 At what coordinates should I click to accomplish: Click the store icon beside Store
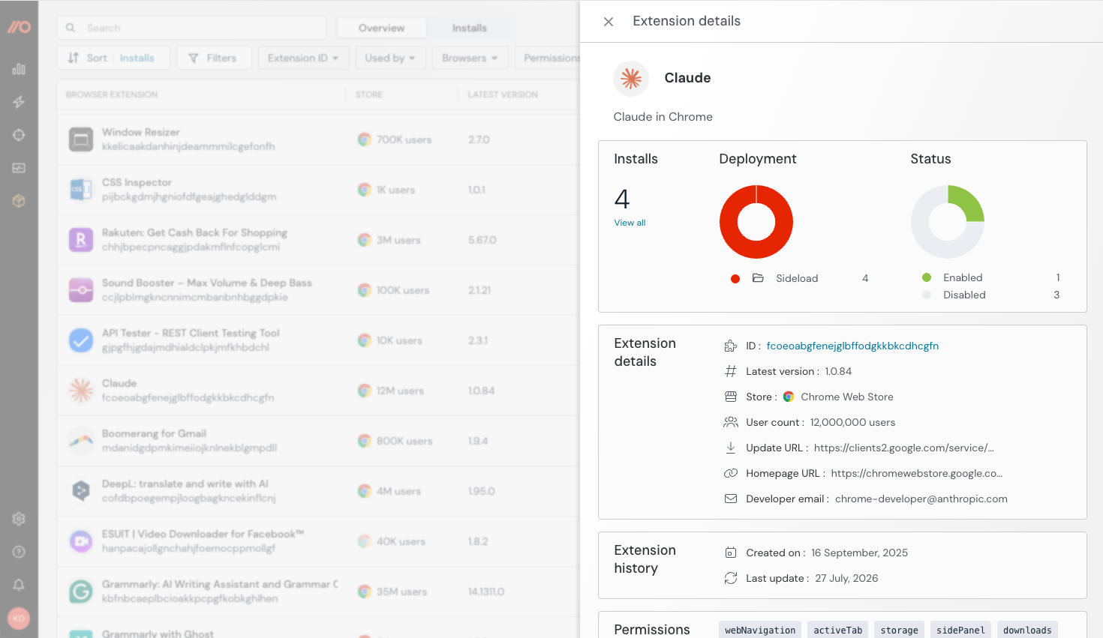click(730, 397)
